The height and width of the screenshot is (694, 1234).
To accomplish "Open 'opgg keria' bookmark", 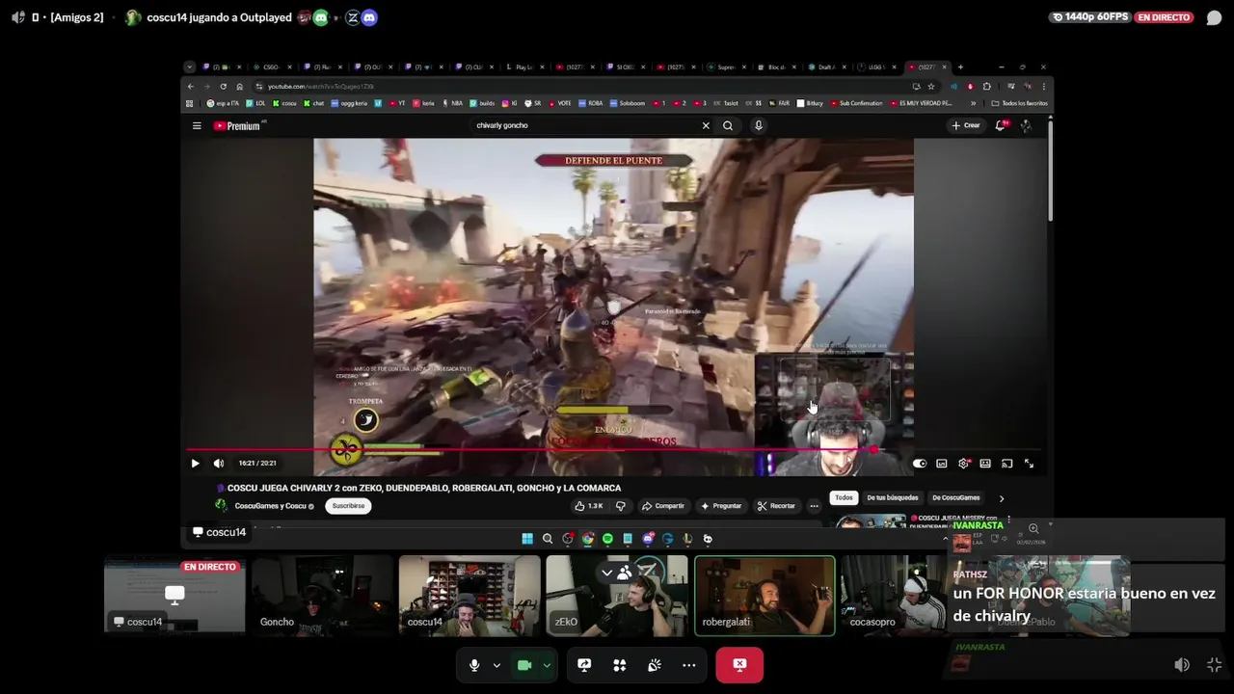I will (x=350, y=103).
